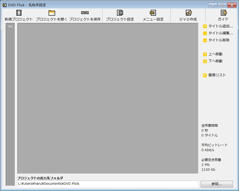Image resolution: width=239 pixels, height=191 pixels.
Task: Click the up arrow icon for 上へ移動
Action: pos(205,54)
